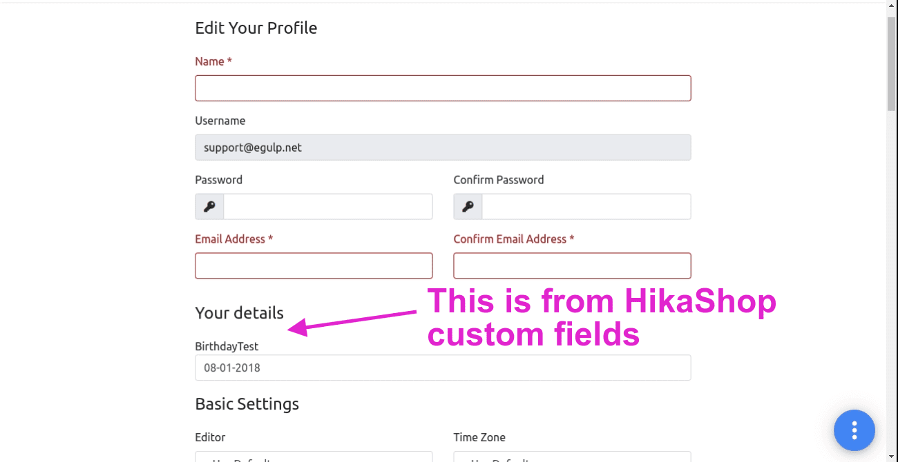Click the red Name * label
The image size is (898, 462).
pyautogui.click(x=213, y=61)
